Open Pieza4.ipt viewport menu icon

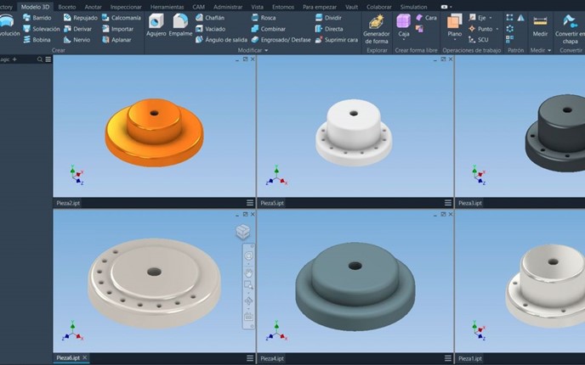(448, 358)
